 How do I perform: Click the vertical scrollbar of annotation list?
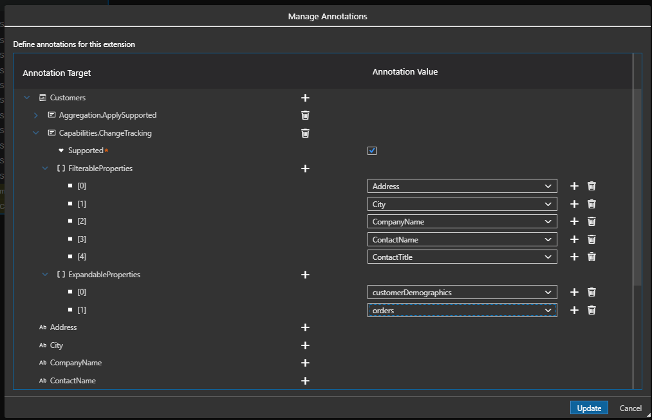[637, 187]
